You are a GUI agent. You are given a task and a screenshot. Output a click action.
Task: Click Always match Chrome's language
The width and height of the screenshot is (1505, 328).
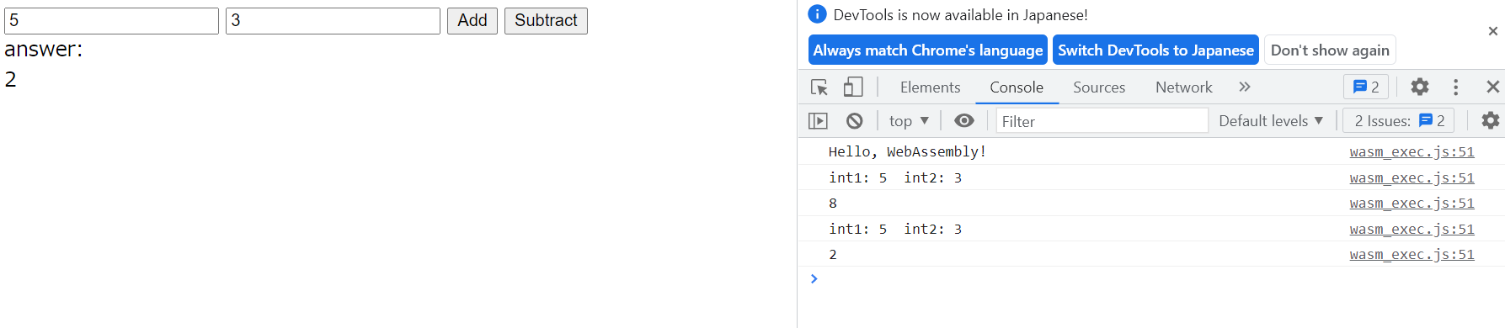point(928,50)
